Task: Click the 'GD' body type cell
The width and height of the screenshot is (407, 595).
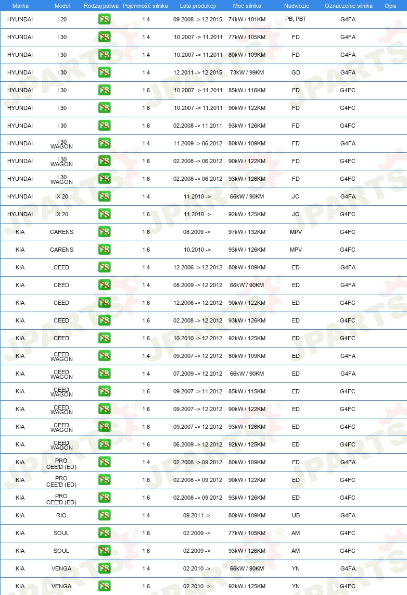Action: [x=296, y=72]
